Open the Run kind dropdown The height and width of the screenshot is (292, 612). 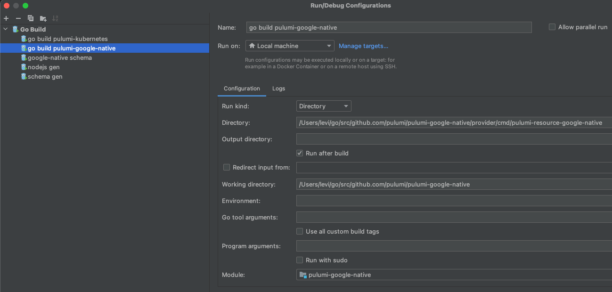(324, 106)
